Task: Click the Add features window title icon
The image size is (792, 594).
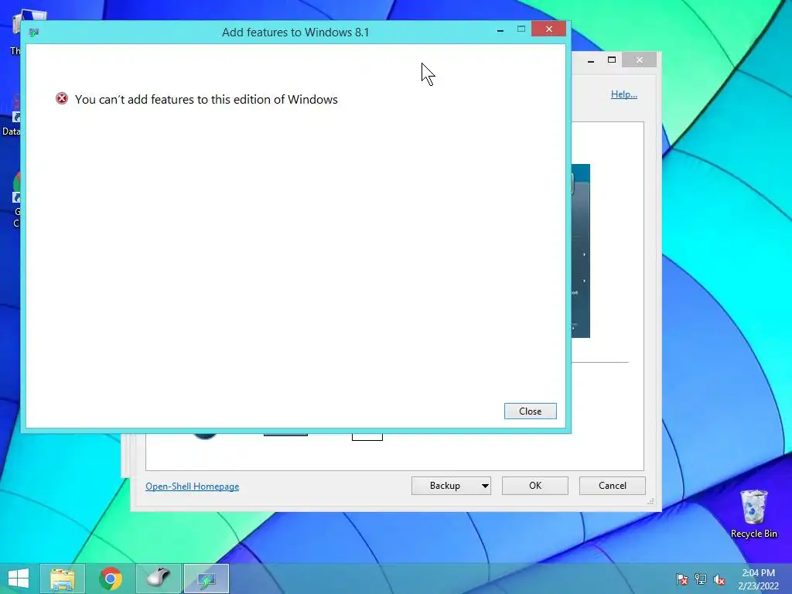Action: click(34, 32)
